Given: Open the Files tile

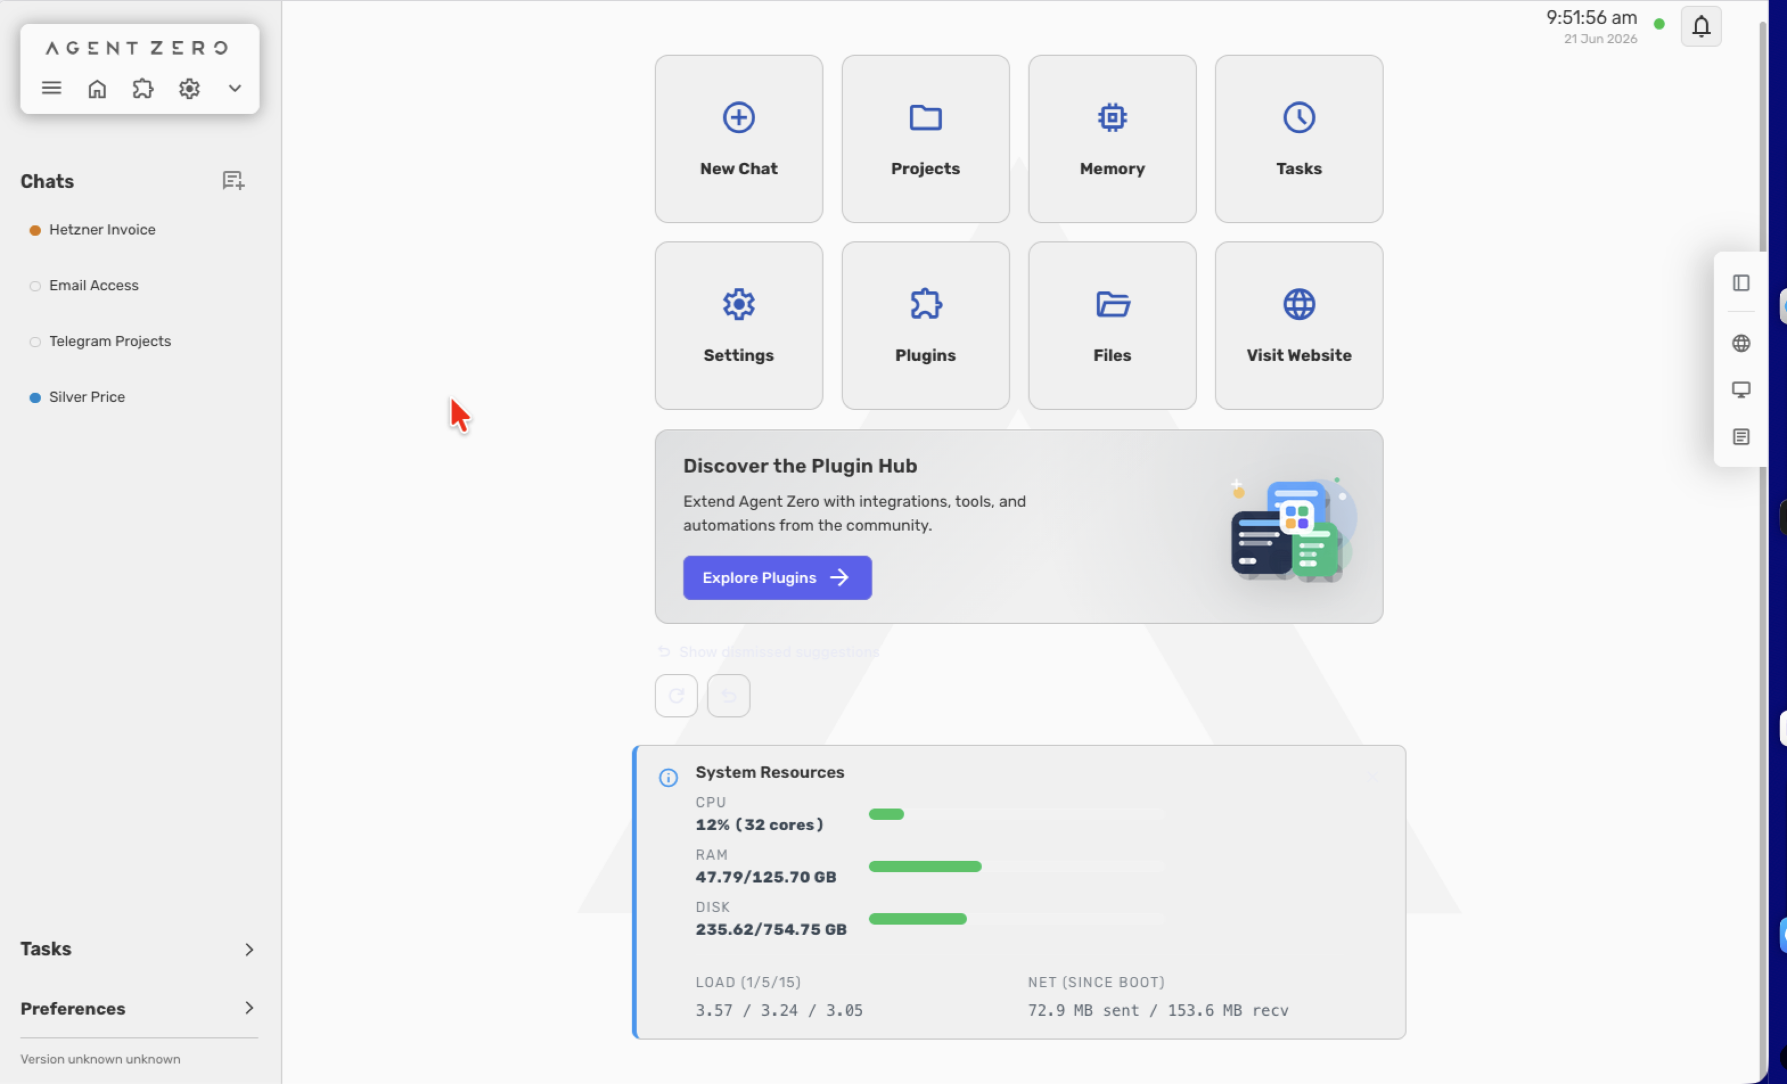Looking at the screenshot, I should point(1112,325).
